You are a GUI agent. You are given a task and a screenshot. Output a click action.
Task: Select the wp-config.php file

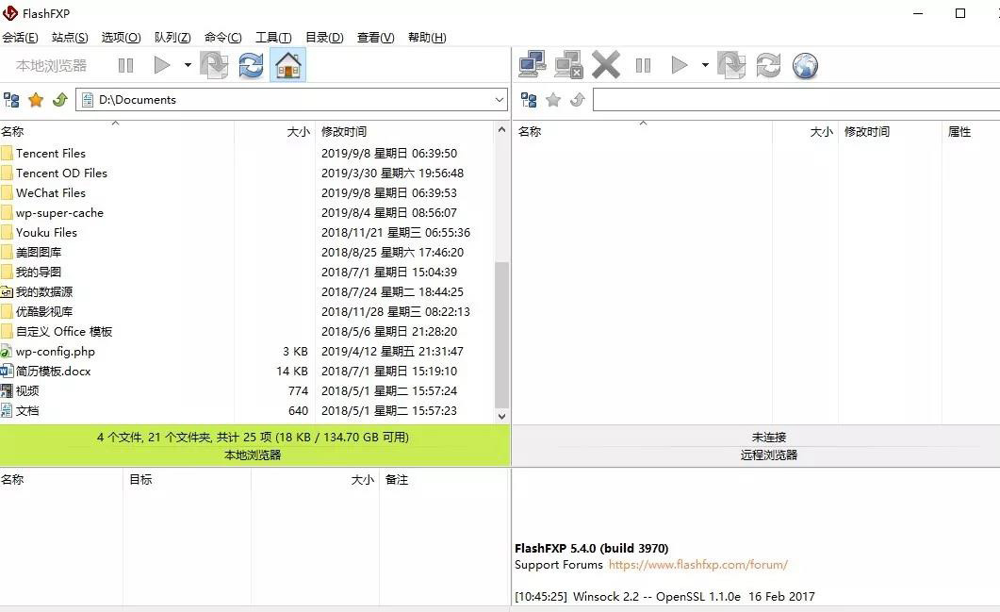tap(56, 352)
